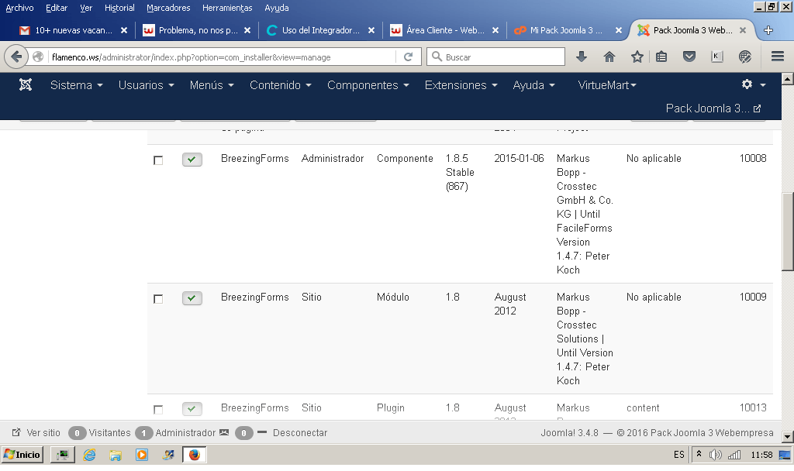The width and height of the screenshot is (794, 471).
Task: Click in the Buscar search field
Action: (x=495, y=57)
